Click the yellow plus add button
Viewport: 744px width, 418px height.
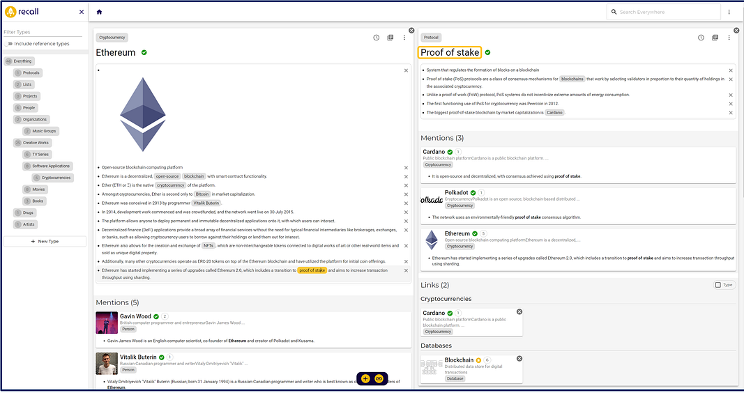point(365,379)
